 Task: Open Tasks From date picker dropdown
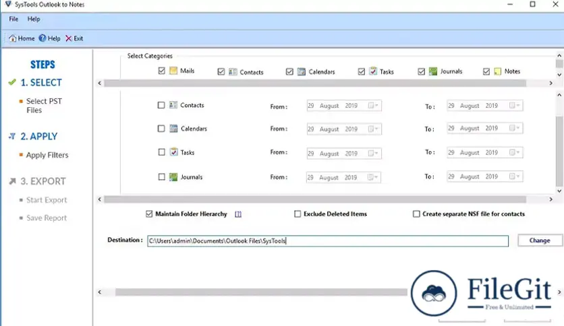click(373, 154)
